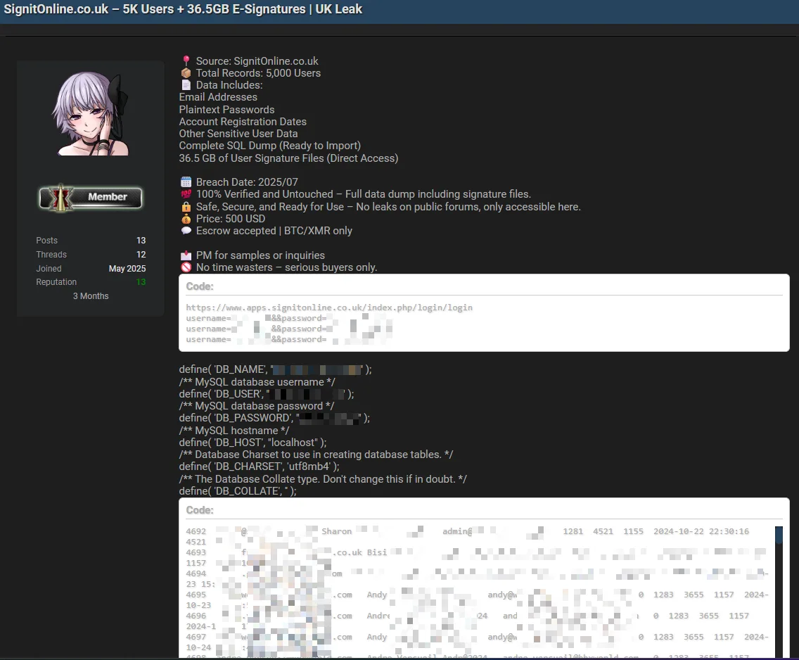Click the thread title at the top
The width and height of the screenshot is (799, 660).
(184, 10)
